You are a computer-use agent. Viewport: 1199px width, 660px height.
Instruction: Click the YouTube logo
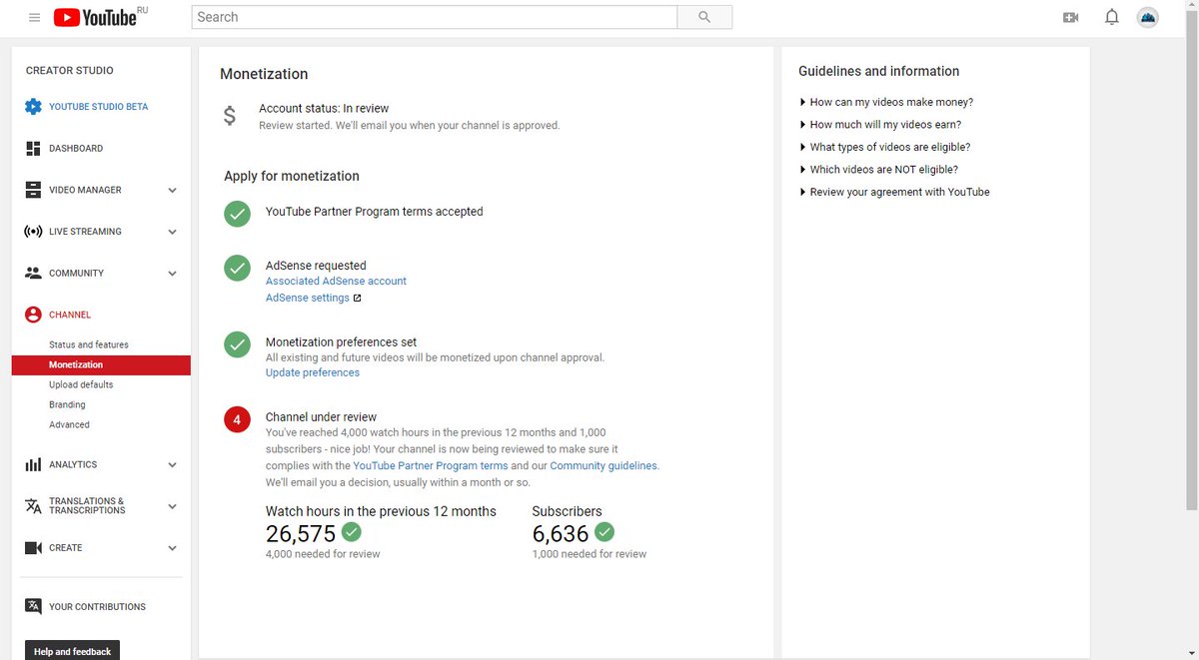[95, 17]
